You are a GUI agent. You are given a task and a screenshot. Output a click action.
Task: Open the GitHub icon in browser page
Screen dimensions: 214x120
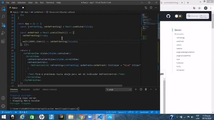pos(168,16)
